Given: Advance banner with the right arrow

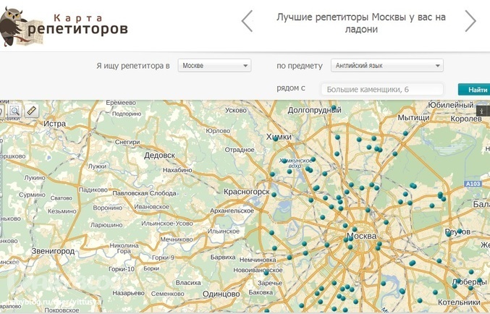Looking at the screenshot, I should pyautogui.click(x=470, y=21).
